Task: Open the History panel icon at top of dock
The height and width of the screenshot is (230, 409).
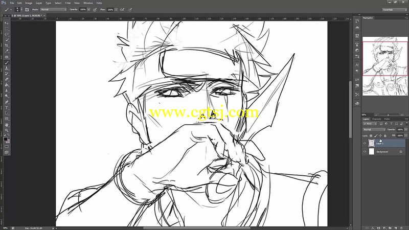Action: coord(357,21)
